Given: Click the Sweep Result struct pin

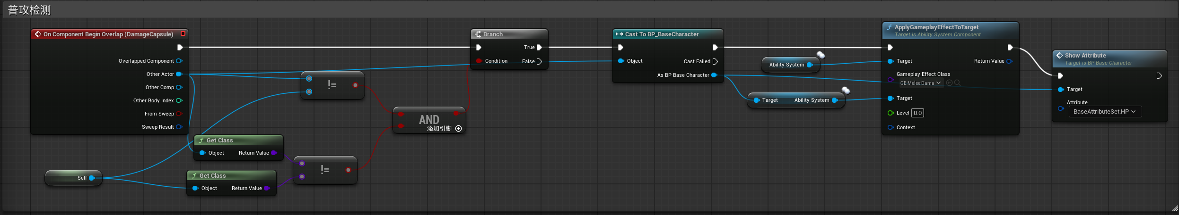Looking at the screenshot, I should pyautogui.click(x=179, y=127).
